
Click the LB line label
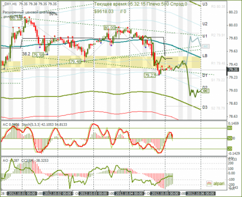(205, 56)
